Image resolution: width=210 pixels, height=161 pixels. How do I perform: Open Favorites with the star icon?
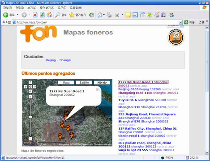[72, 15]
